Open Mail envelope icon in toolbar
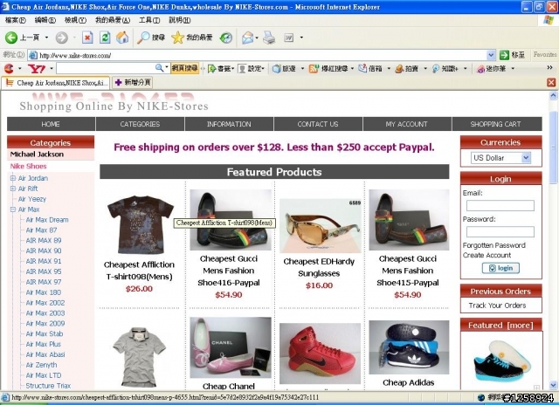Viewport: 559px width, 405px height. click(x=247, y=38)
